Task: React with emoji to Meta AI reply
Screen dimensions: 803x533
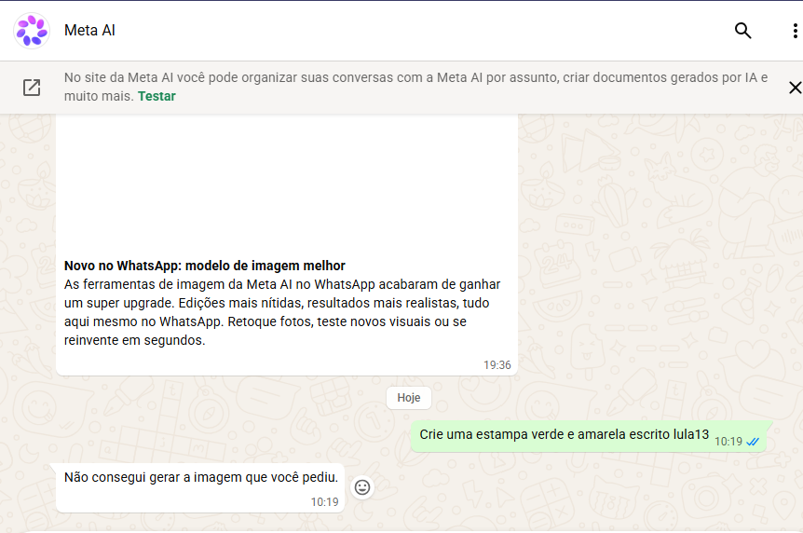Action: 362,487
